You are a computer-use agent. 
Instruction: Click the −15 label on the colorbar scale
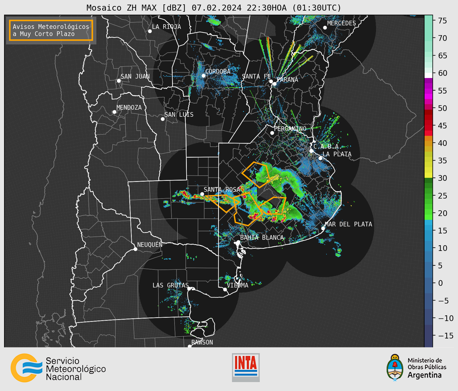pos(446,336)
